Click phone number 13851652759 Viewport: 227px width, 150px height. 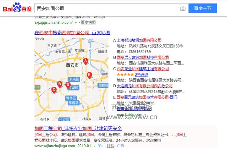[x=139, y=52]
